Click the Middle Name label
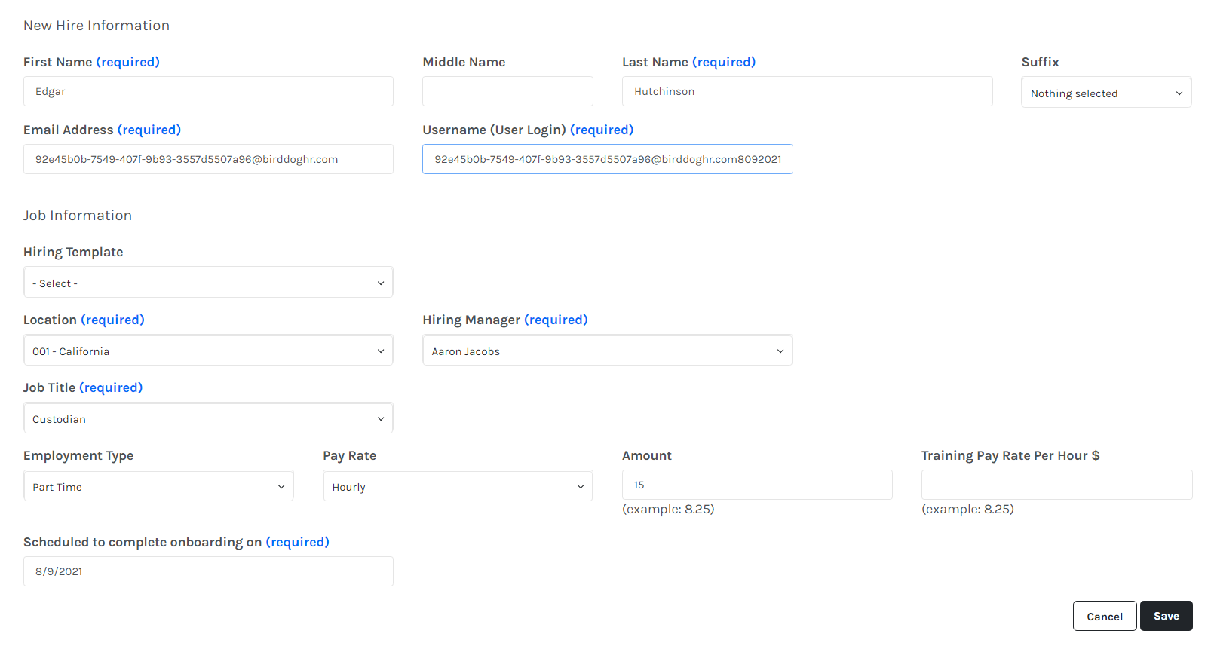The image size is (1211, 649). coord(464,62)
